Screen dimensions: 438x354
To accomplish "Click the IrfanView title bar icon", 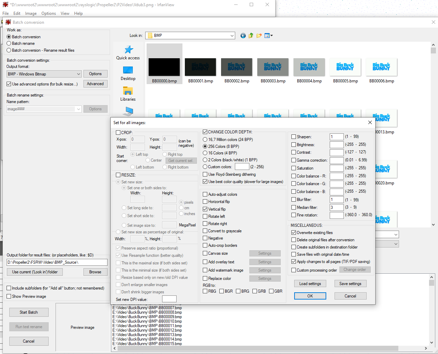I will coord(5,4).
